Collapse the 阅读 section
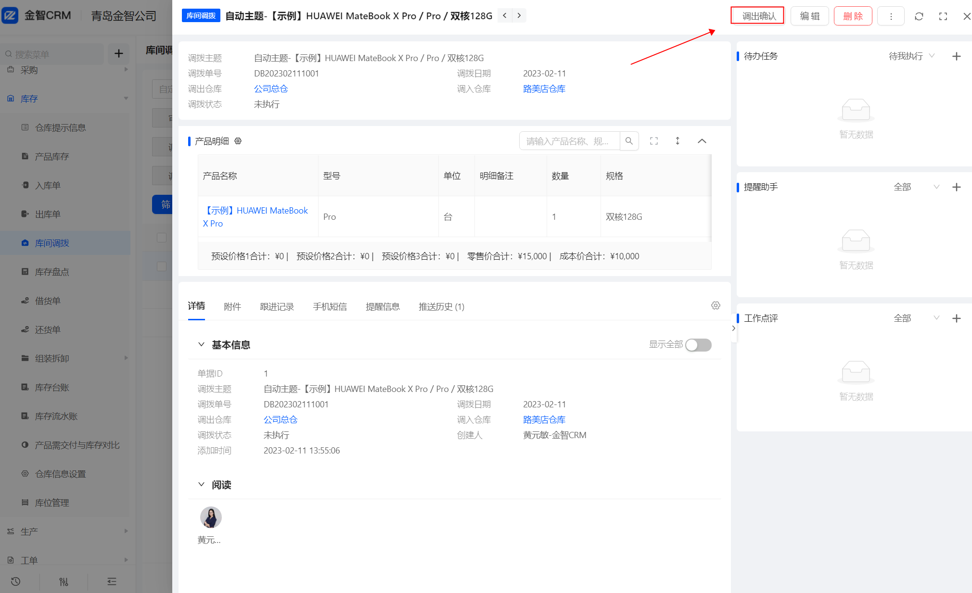Screen dimensions: 972x593 [201, 484]
